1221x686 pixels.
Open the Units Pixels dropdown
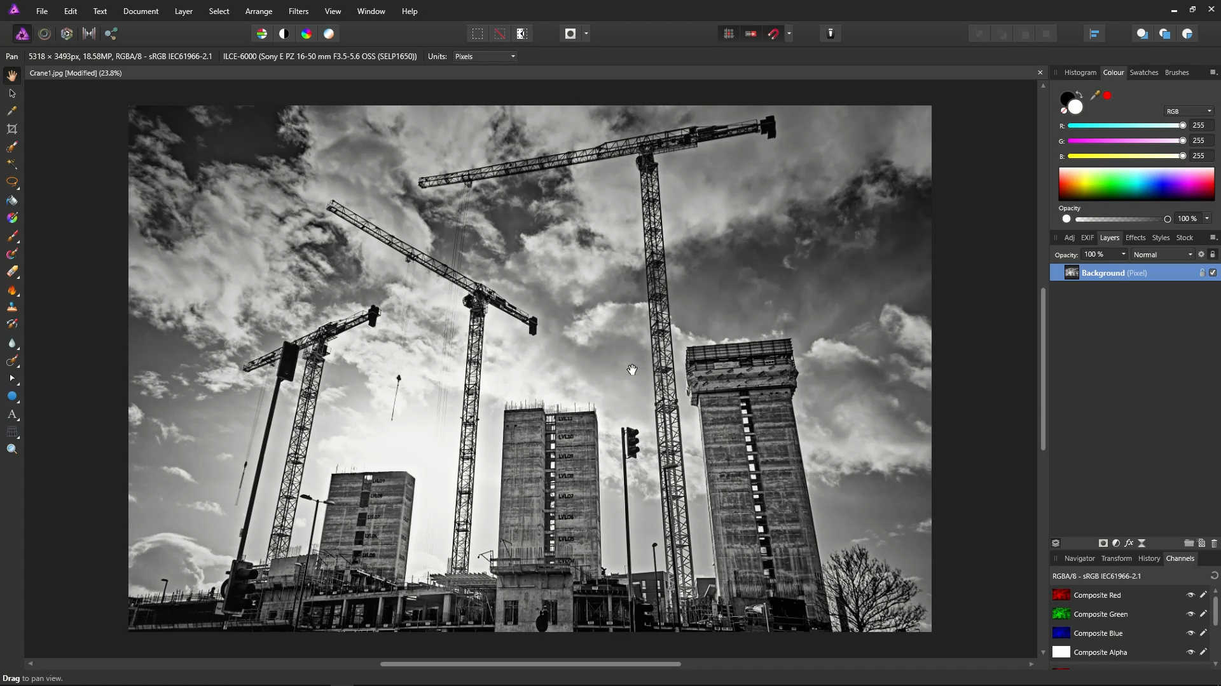[485, 57]
